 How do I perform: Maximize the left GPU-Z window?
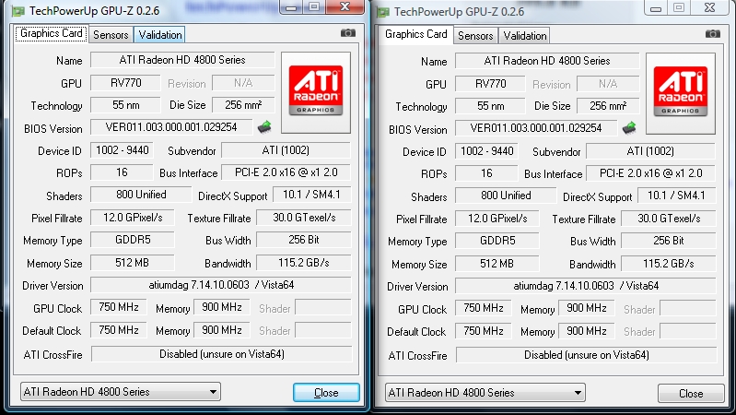click(314, 7)
